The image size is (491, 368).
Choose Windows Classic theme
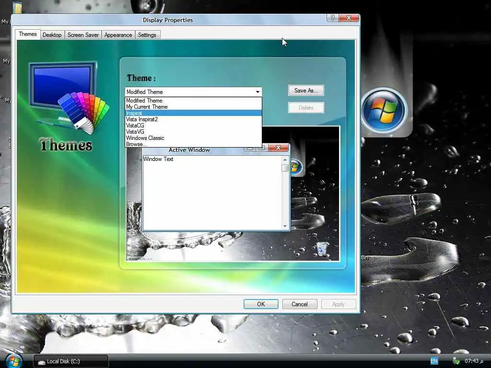coord(193,138)
